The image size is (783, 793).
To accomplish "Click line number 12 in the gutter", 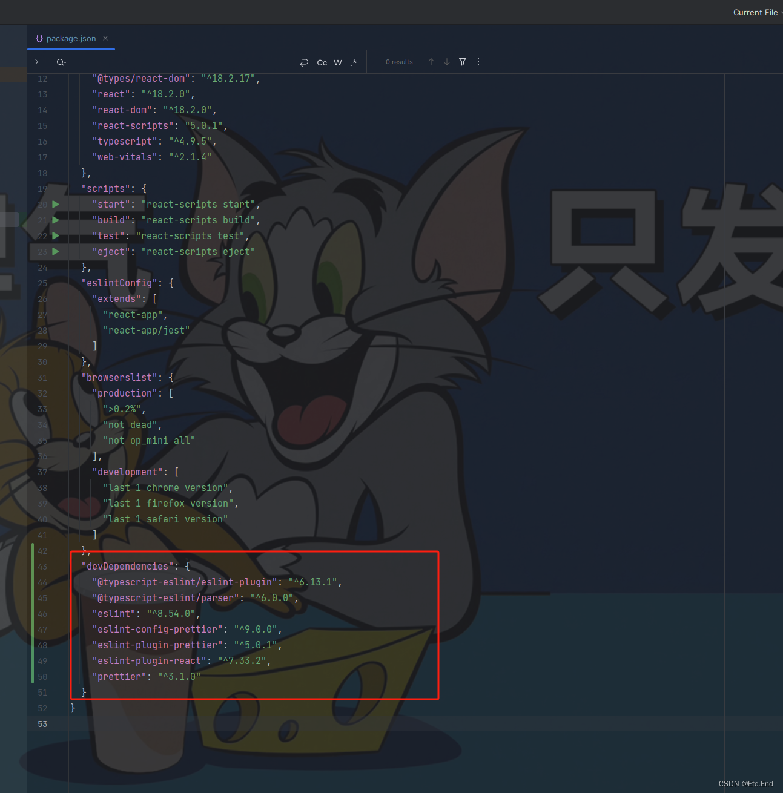I will [42, 79].
